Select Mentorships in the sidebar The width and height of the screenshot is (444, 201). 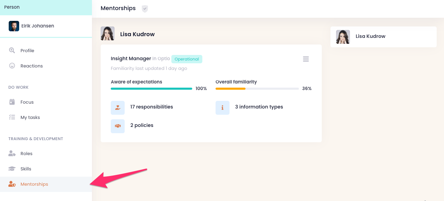pyautogui.click(x=34, y=184)
